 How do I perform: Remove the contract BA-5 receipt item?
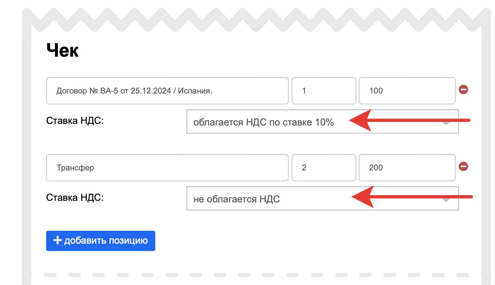(x=463, y=89)
